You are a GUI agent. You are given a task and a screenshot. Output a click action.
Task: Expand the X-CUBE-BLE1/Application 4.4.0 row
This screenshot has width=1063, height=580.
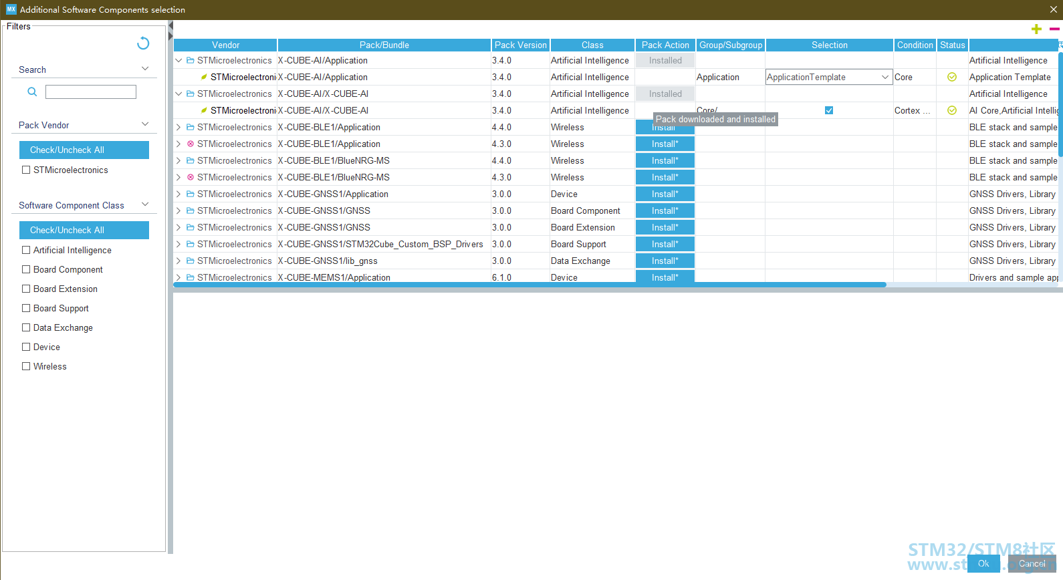(x=179, y=127)
